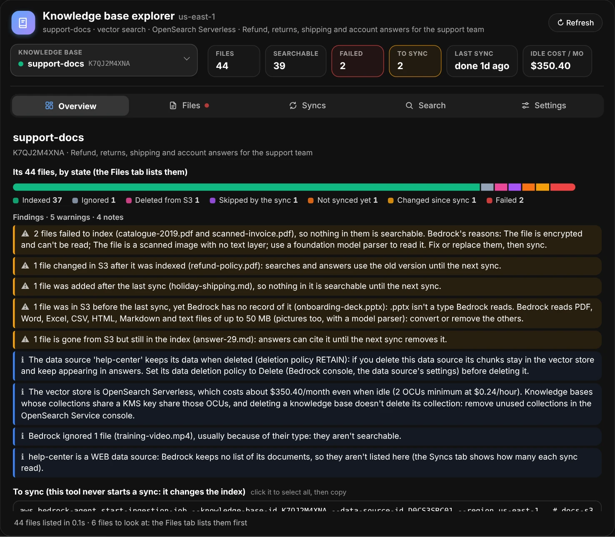
Task: Click the Refresh button
Action: coord(575,23)
